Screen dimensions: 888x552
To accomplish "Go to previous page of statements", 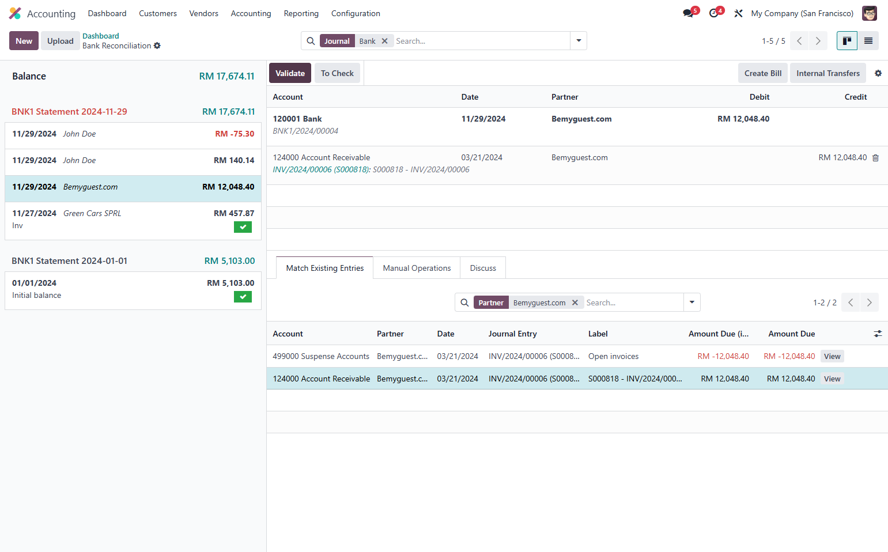I will pos(799,41).
